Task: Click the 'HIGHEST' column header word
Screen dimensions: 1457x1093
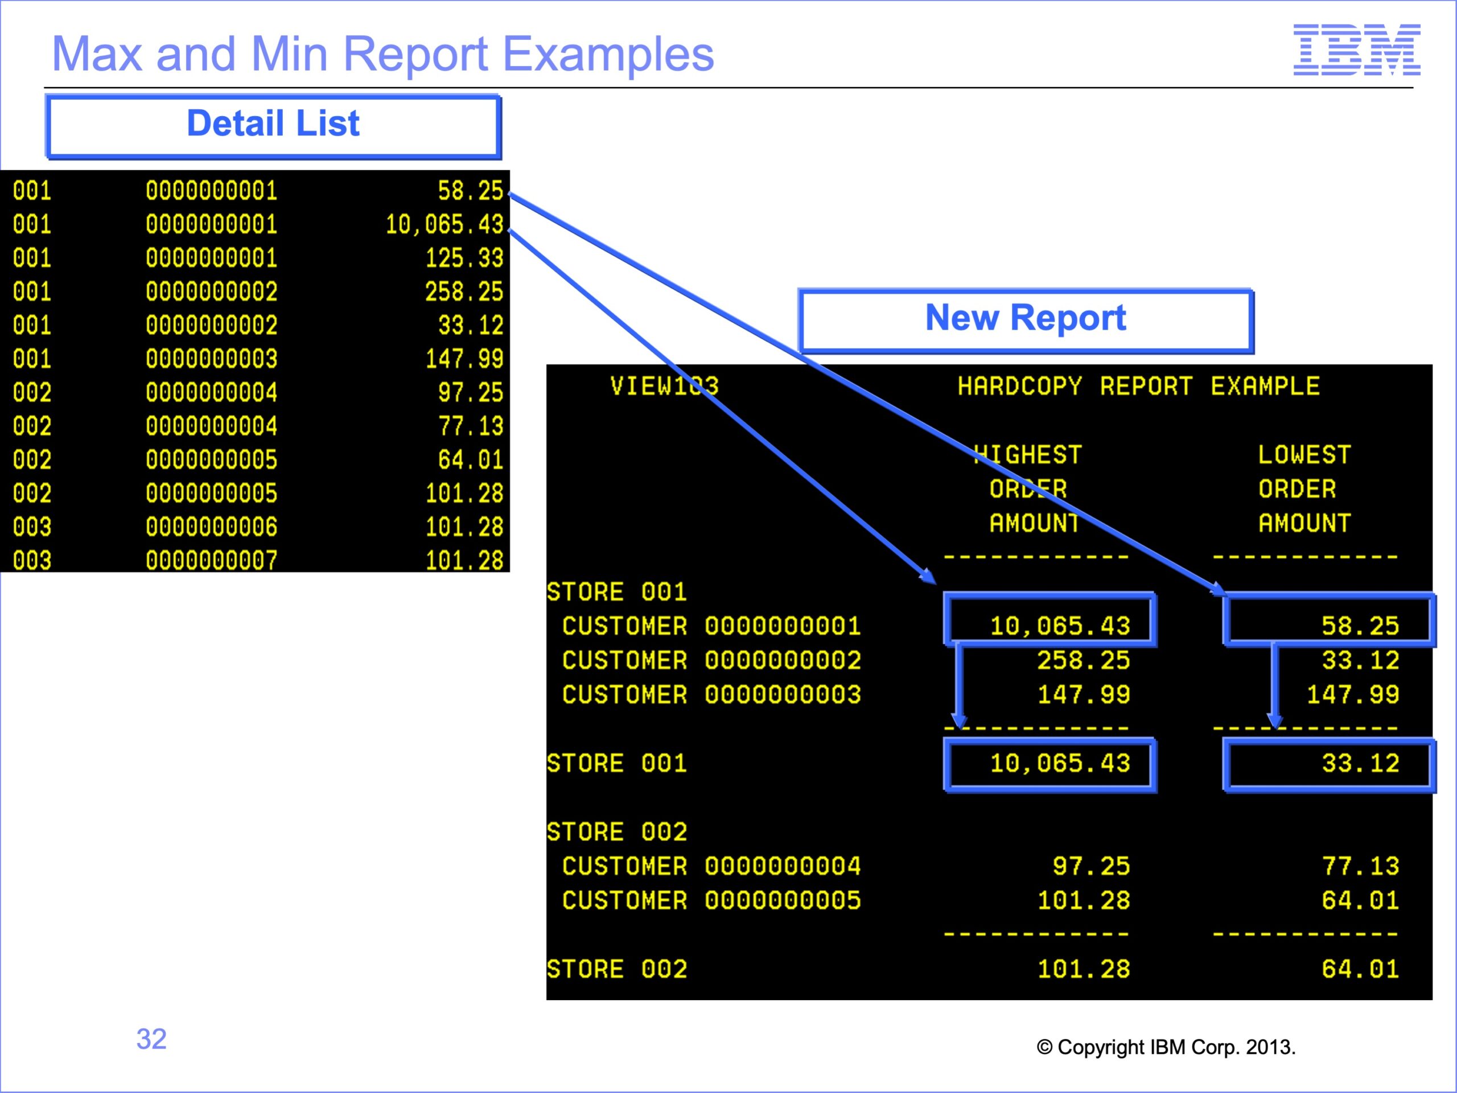Action: (x=1027, y=455)
